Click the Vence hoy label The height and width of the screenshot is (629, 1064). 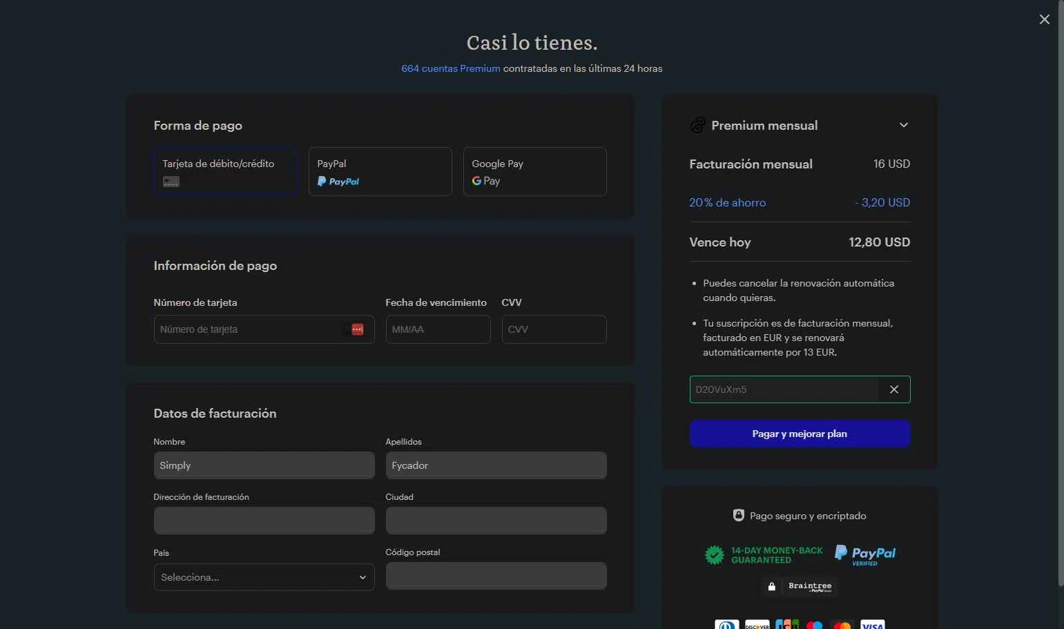(x=719, y=242)
